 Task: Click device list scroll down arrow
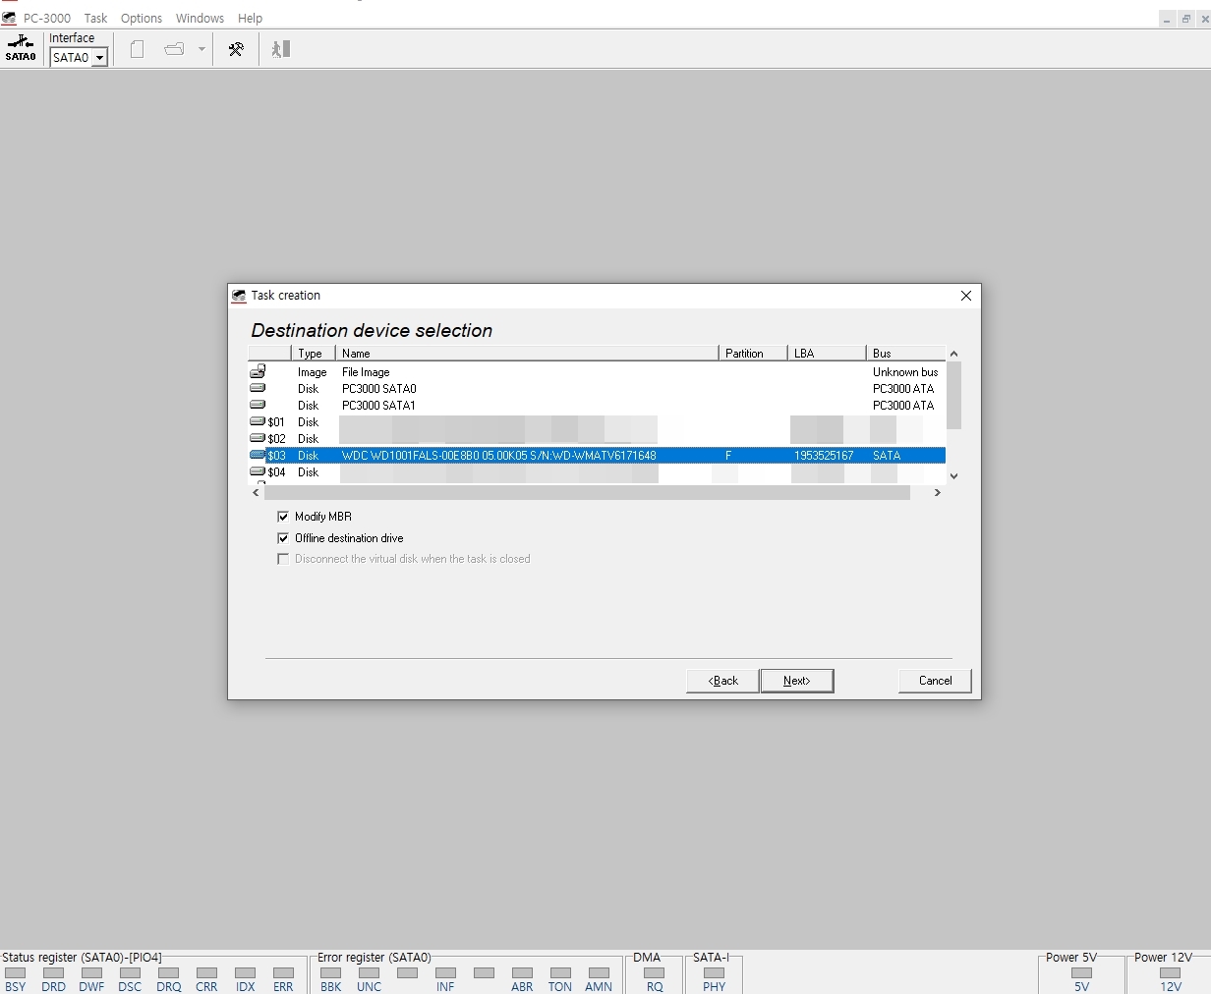click(x=953, y=476)
